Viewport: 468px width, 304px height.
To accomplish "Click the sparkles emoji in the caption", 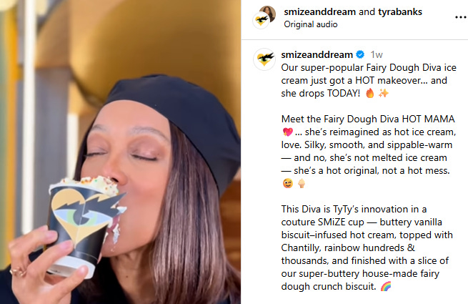I will 384,93.
